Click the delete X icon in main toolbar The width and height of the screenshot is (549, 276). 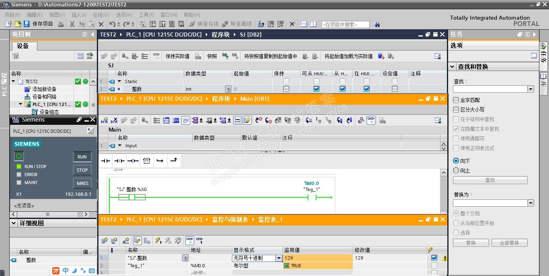[101, 24]
